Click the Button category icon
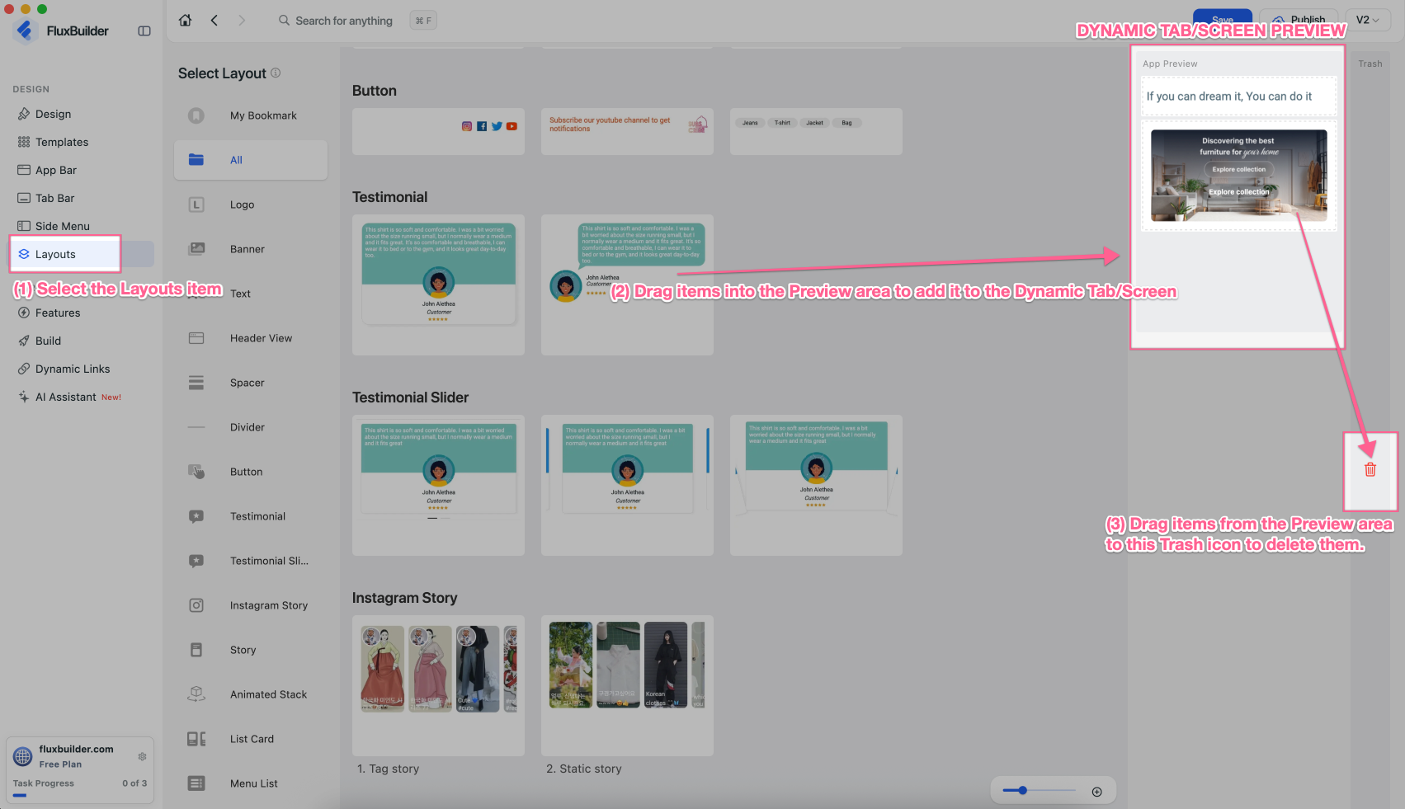 click(x=196, y=472)
